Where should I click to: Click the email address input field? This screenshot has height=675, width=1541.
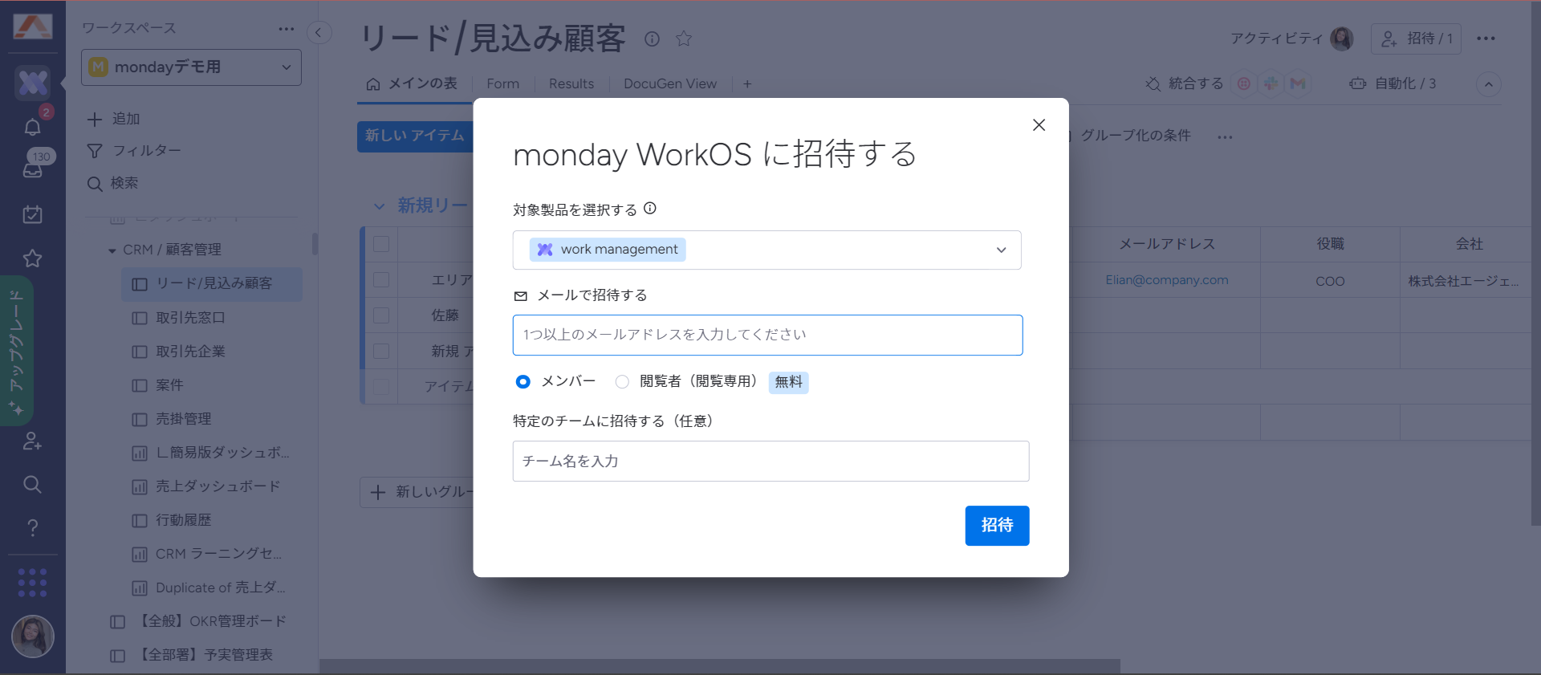(767, 335)
